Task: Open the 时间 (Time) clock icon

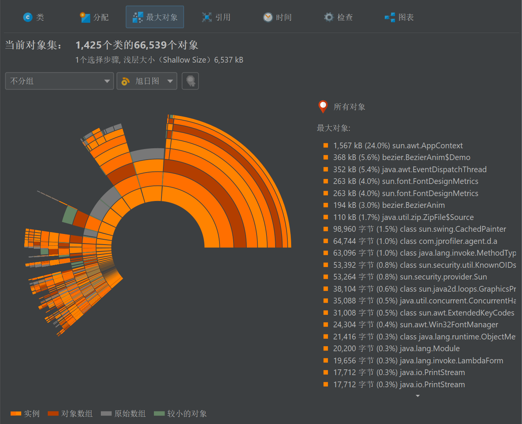Action: coord(268,17)
